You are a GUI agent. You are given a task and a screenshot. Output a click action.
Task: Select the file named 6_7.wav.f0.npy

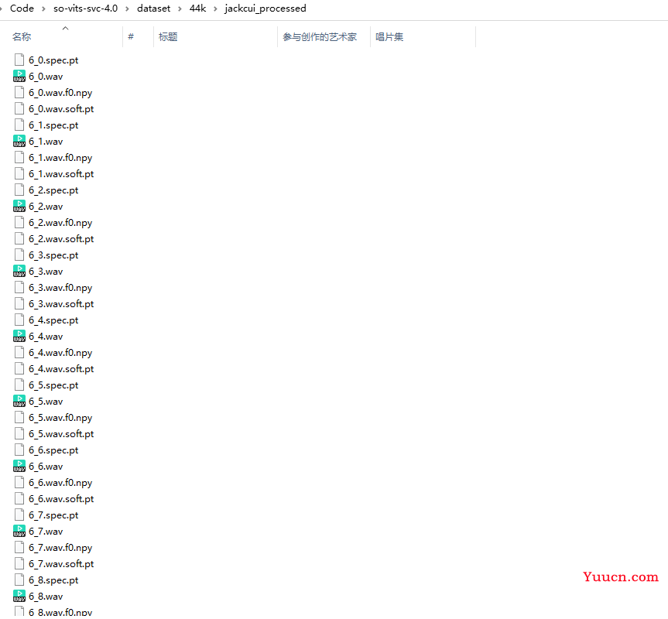click(x=60, y=548)
